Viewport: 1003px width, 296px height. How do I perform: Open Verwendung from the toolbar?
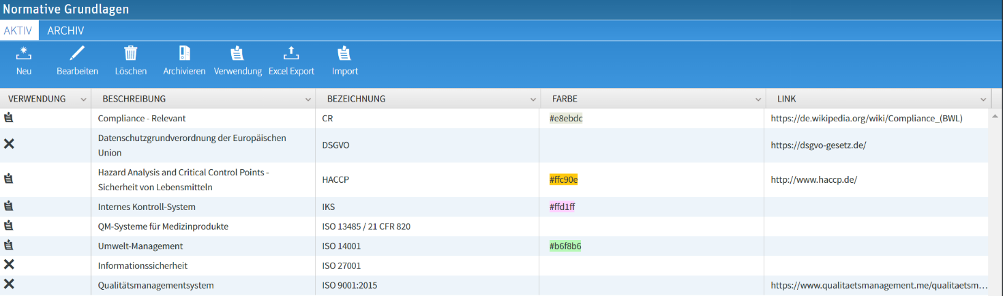coord(237,54)
